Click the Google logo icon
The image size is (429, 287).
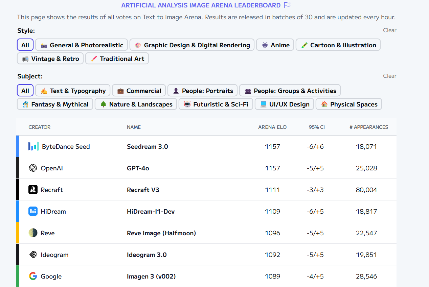coord(33,276)
